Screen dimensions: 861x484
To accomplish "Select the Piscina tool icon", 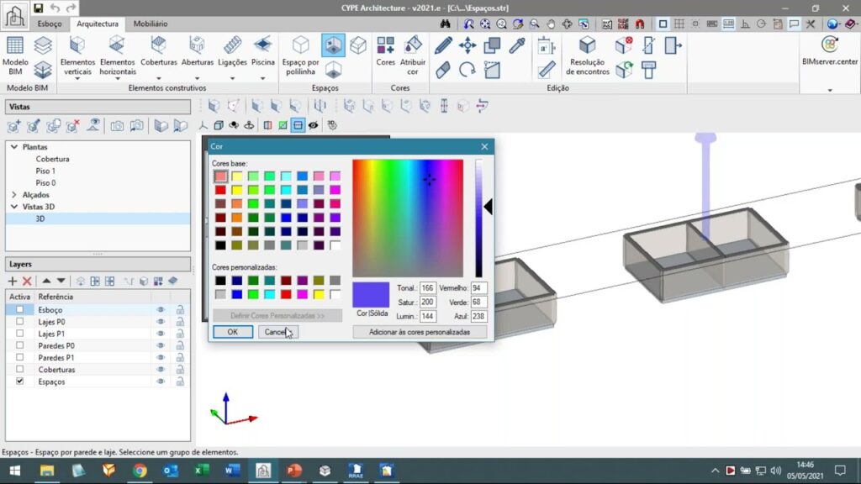I will coord(262,45).
